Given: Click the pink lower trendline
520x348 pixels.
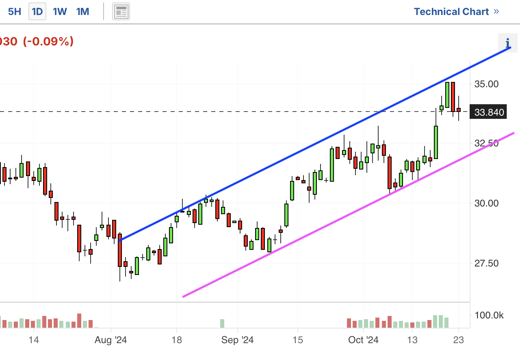Looking at the screenshot, I should click(348, 215).
